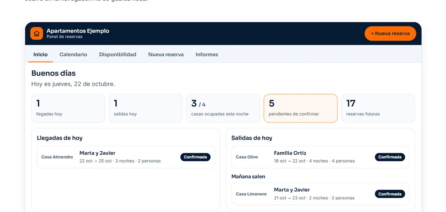Click the text Hoy es jueves, 22 de octubre
This screenshot has height=212, width=446.
[x=73, y=84]
